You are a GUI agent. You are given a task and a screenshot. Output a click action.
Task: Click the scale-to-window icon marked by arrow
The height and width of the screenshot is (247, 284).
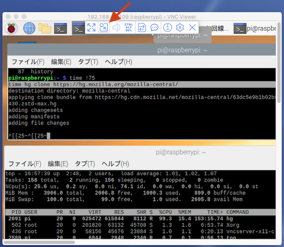point(104,28)
